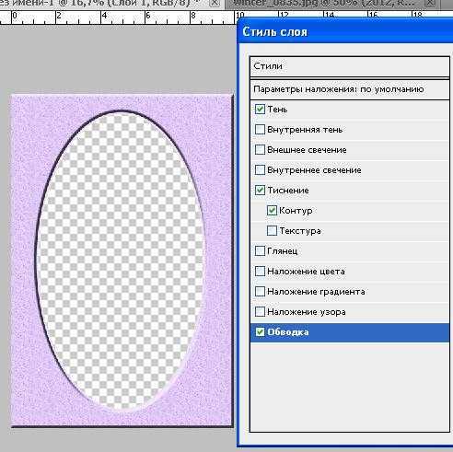Enable the Текстура sub-option checkbox
The image size is (453, 452).
pyautogui.click(x=272, y=231)
